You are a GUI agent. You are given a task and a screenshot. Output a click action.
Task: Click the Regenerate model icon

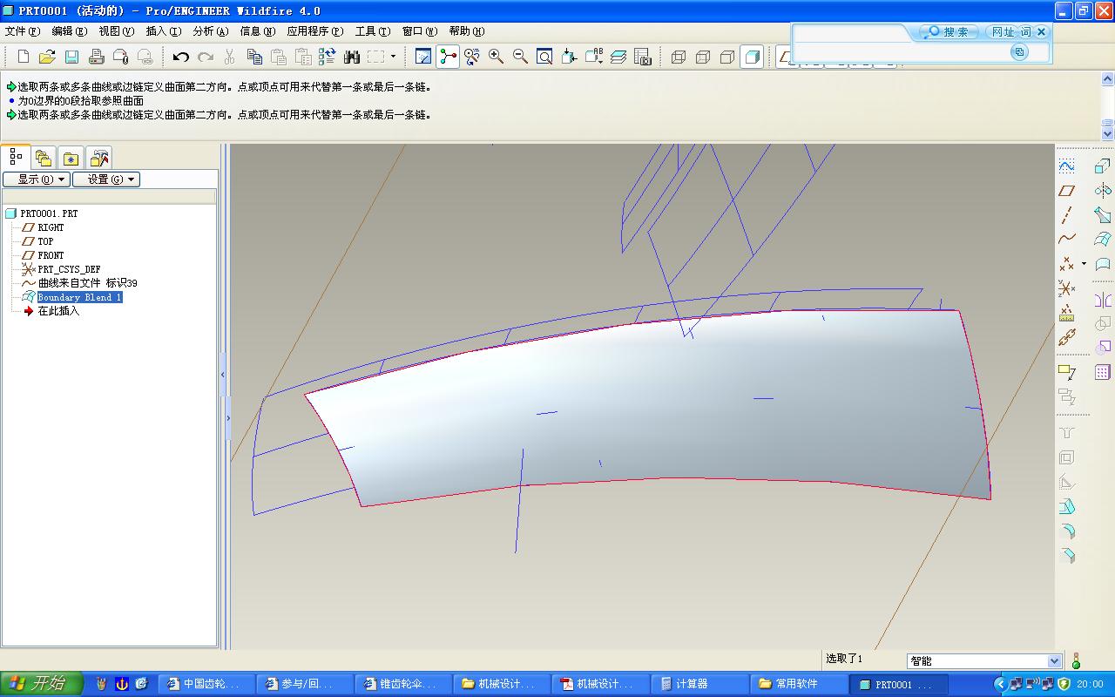(328, 57)
